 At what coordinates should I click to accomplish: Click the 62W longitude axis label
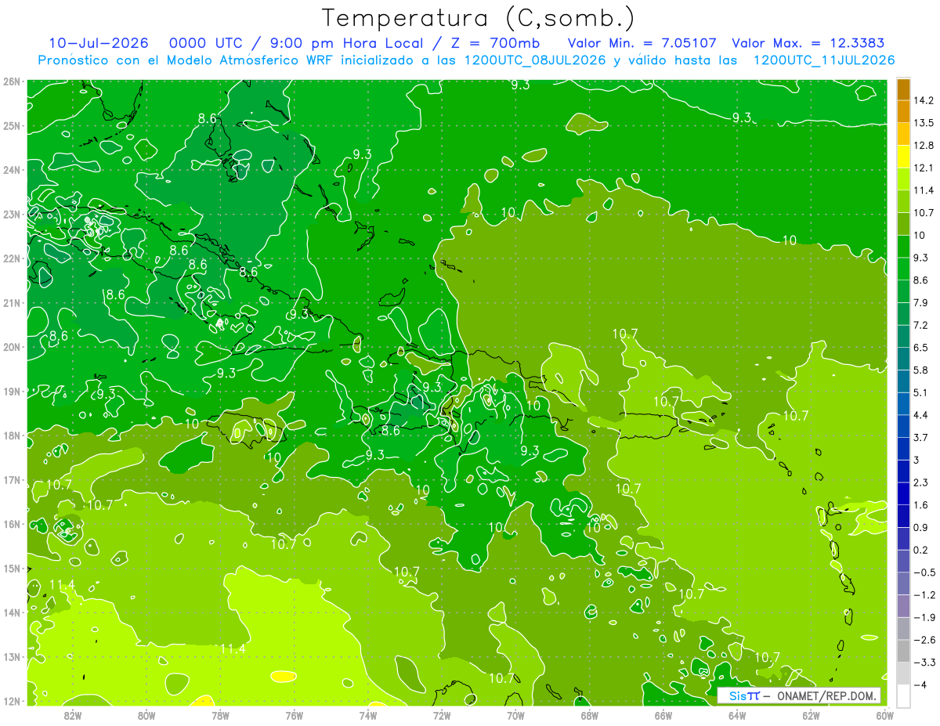(811, 715)
